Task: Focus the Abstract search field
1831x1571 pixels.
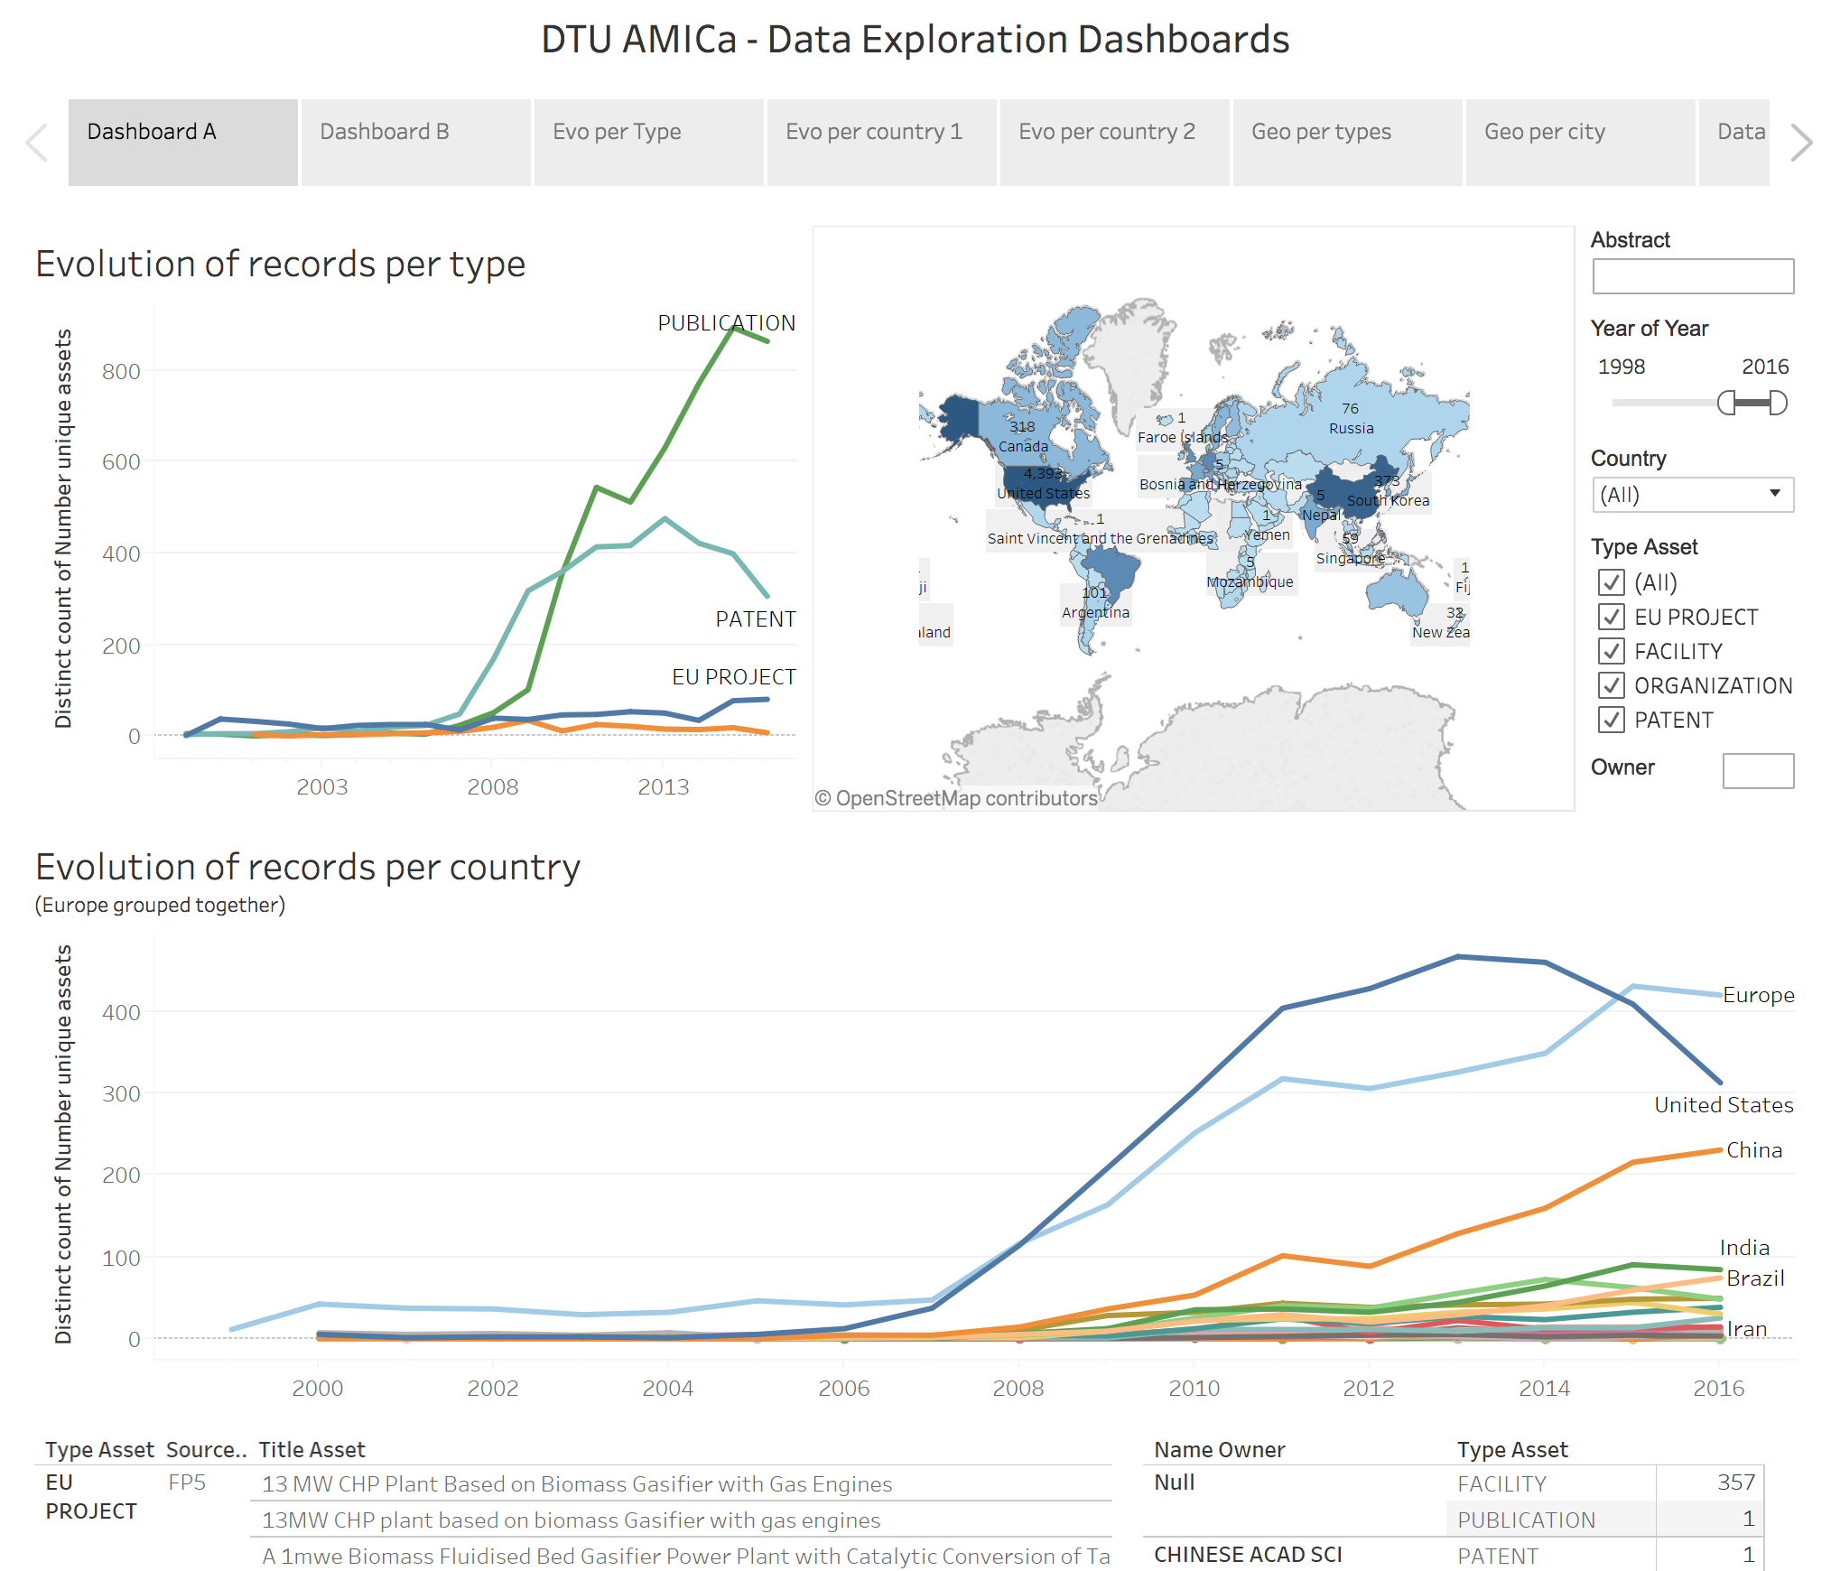Action: pyautogui.click(x=1693, y=276)
